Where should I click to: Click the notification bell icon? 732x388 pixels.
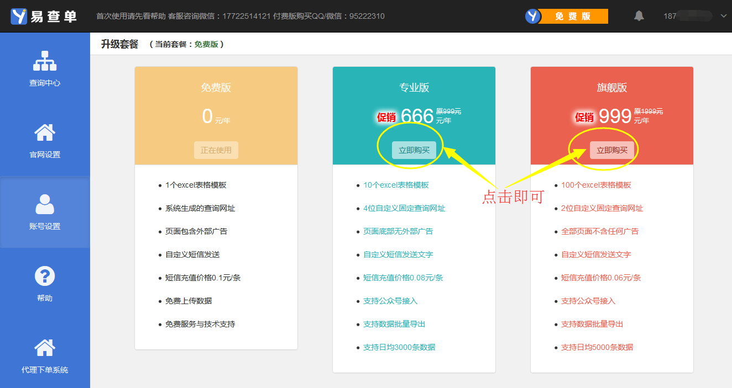tap(639, 16)
